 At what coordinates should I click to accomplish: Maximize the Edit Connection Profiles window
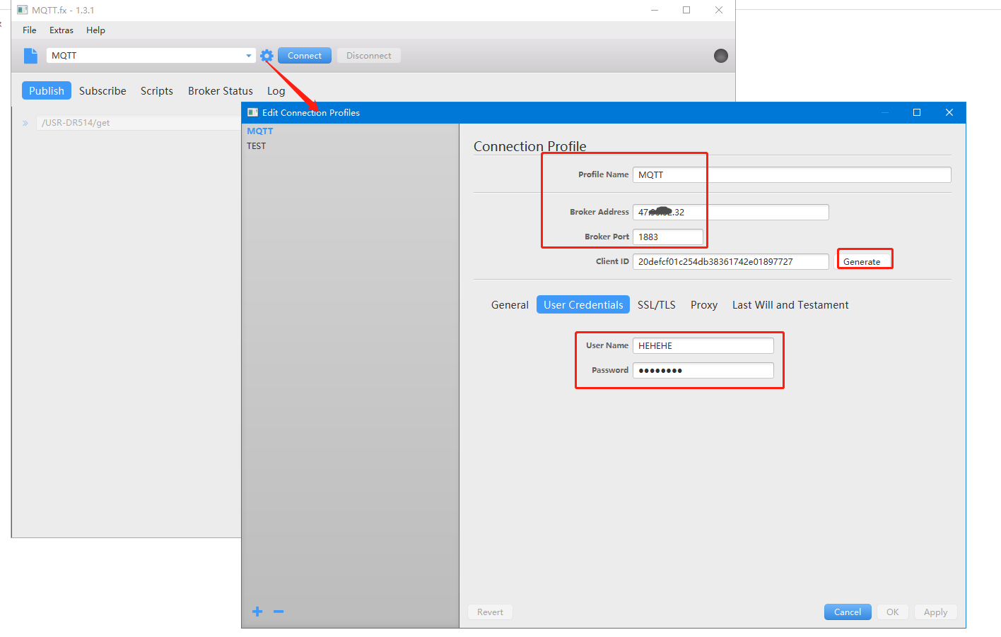[x=917, y=112]
